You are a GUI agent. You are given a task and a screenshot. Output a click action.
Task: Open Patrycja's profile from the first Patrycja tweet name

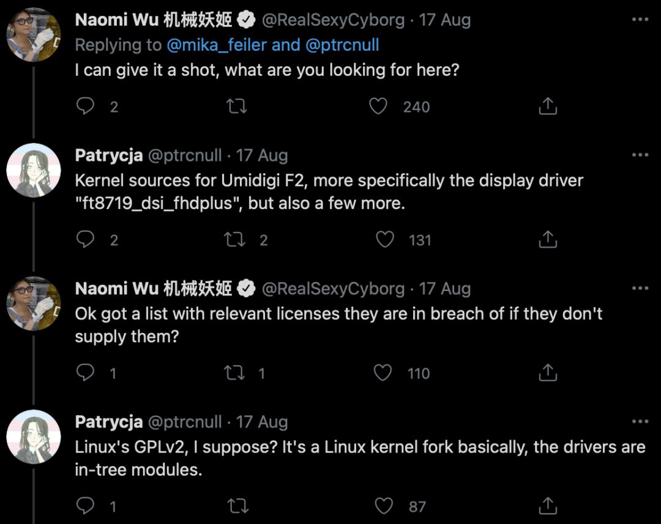108,155
